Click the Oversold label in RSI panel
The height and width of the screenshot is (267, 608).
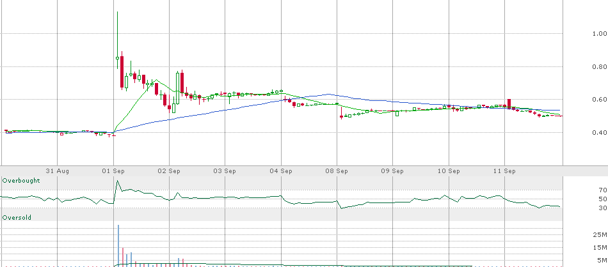coord(17,218)
